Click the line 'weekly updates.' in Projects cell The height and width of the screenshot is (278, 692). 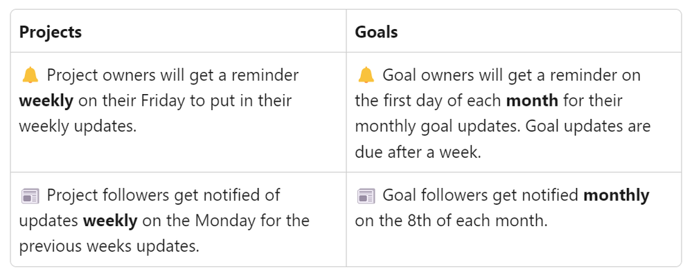pyautogui.click(x=78, y=127)
